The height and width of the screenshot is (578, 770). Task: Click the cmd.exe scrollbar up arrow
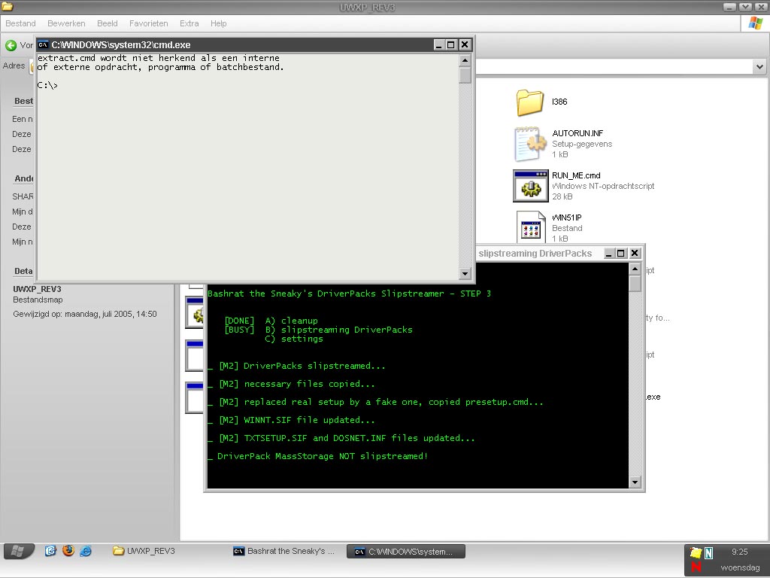point(465,60)
